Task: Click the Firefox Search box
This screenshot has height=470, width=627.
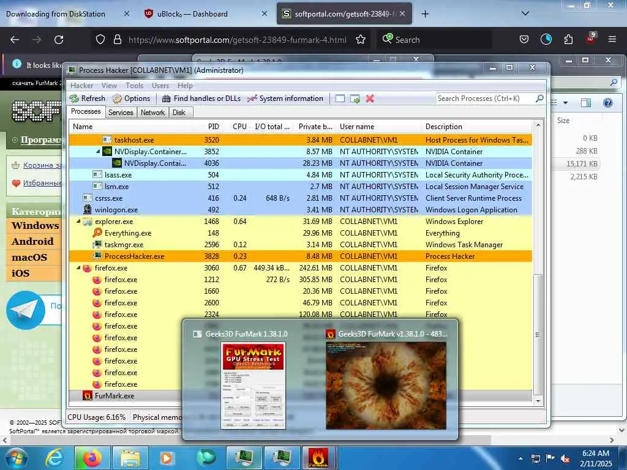Action: [x=435, y=40]
